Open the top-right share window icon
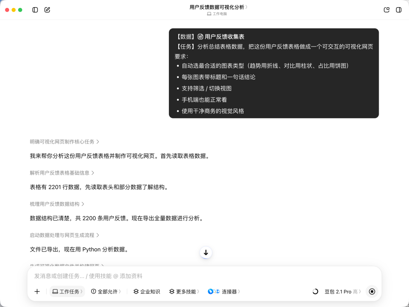Image resolution: width=409 pixels, height=307 pixels. tap(387, 10)
